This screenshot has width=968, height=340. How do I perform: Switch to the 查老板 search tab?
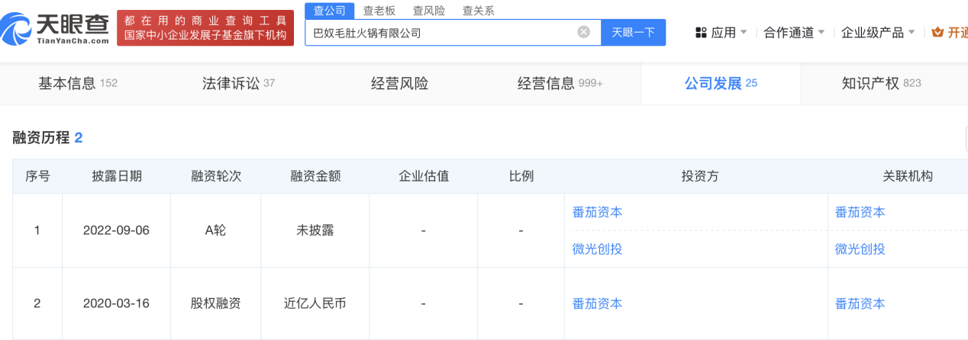[379, 10]
